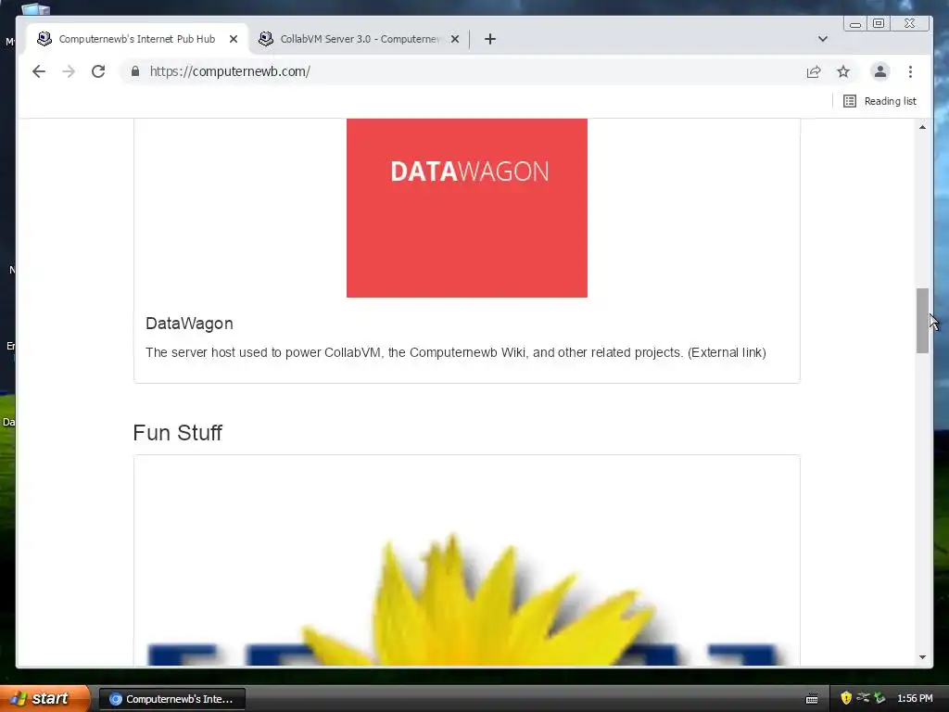Open the Windows start menu
The height and width of the screenshot is (712, 949).
(x=44, y=698)
